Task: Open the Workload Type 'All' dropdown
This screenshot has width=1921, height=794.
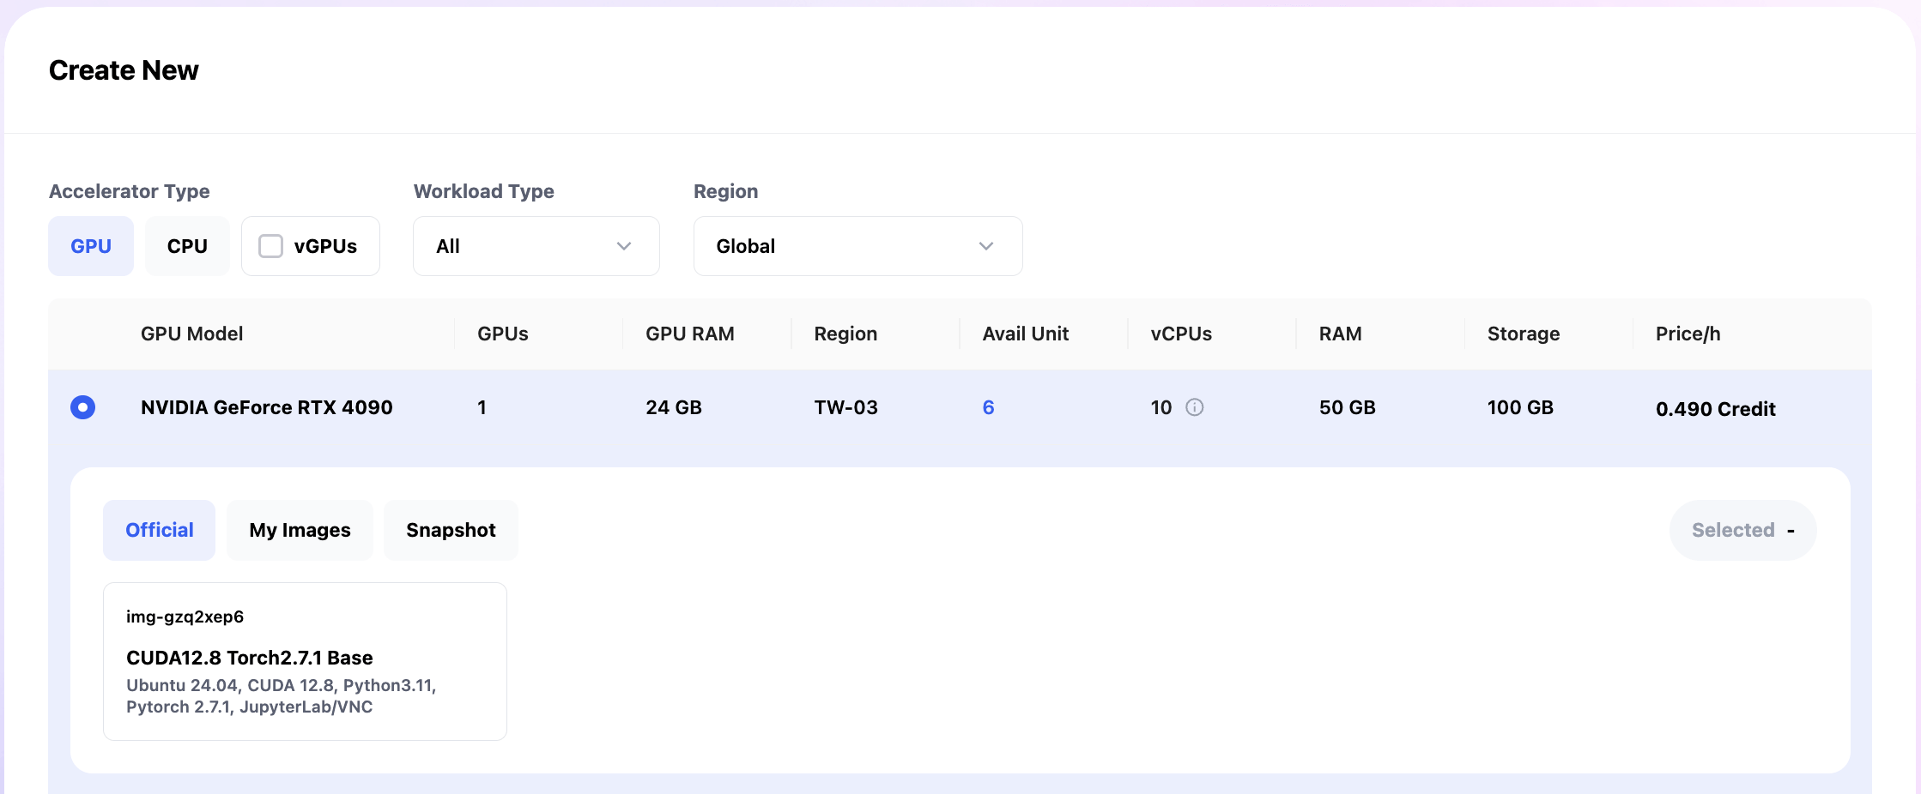Action: tap(535, 246)
